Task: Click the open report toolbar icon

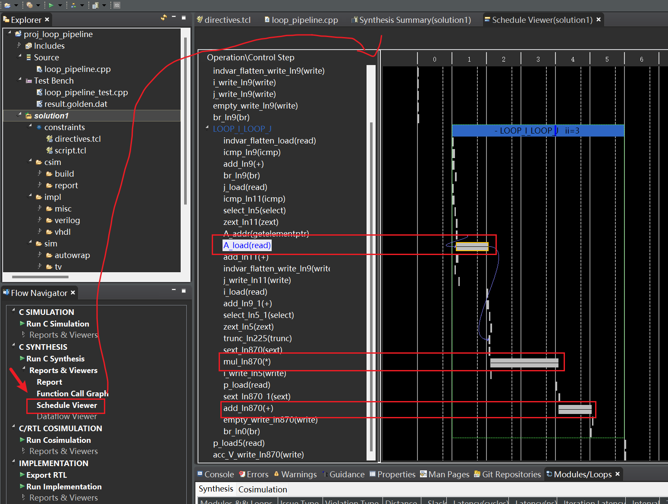Action: pos(95,5)
